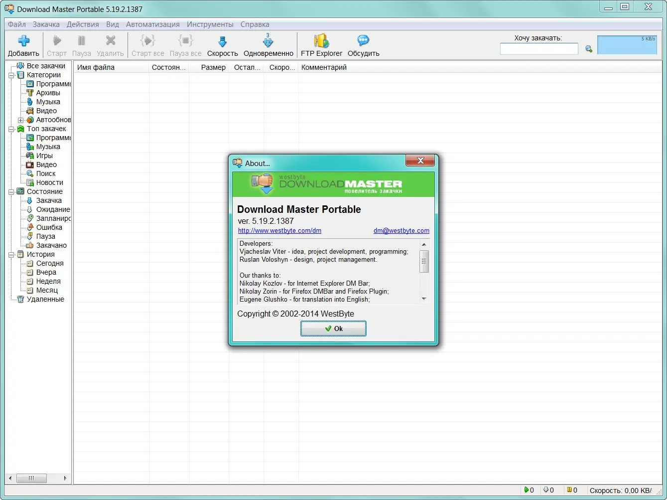Launch FTP Explorer from the toolbar

tap(320, 44)
